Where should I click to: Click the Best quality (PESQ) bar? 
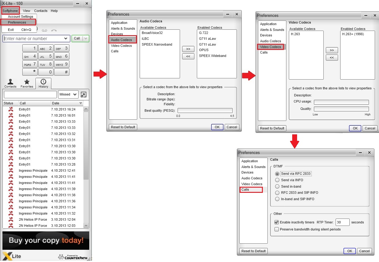pos(205,110)
